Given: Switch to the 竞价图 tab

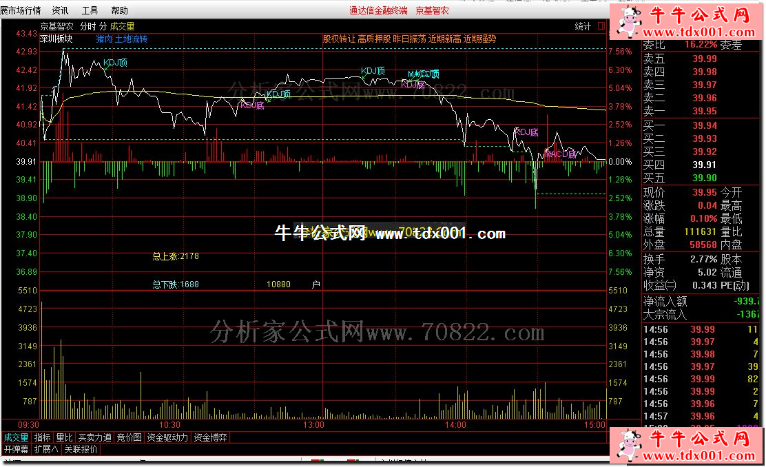Looking at the screenshot, I should point(129,437).
